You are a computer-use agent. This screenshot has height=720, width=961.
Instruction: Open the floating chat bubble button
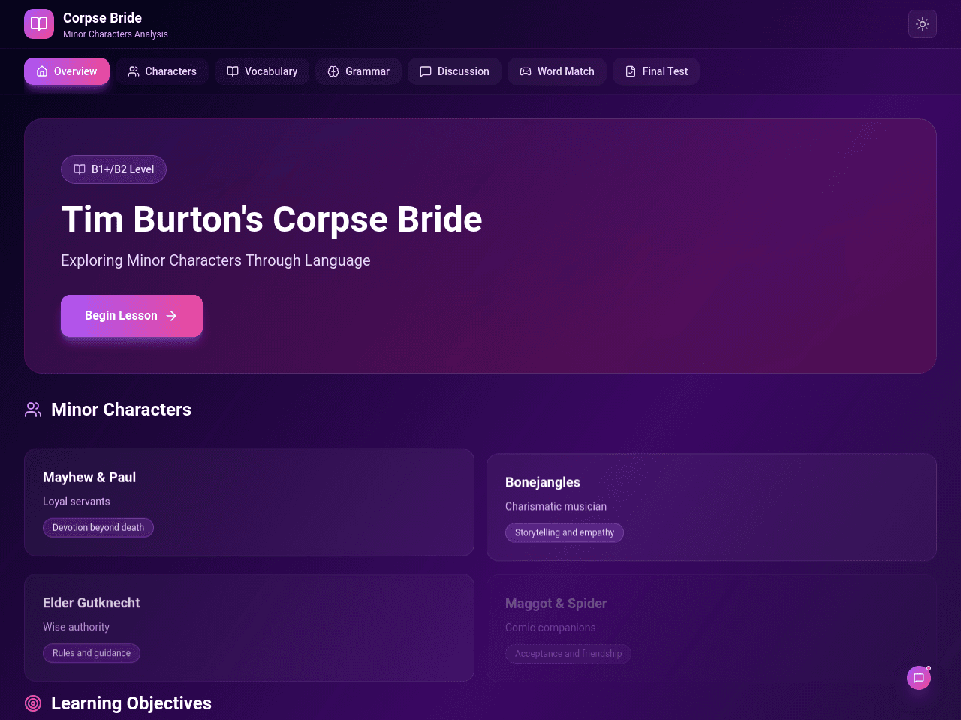(919, 678)
